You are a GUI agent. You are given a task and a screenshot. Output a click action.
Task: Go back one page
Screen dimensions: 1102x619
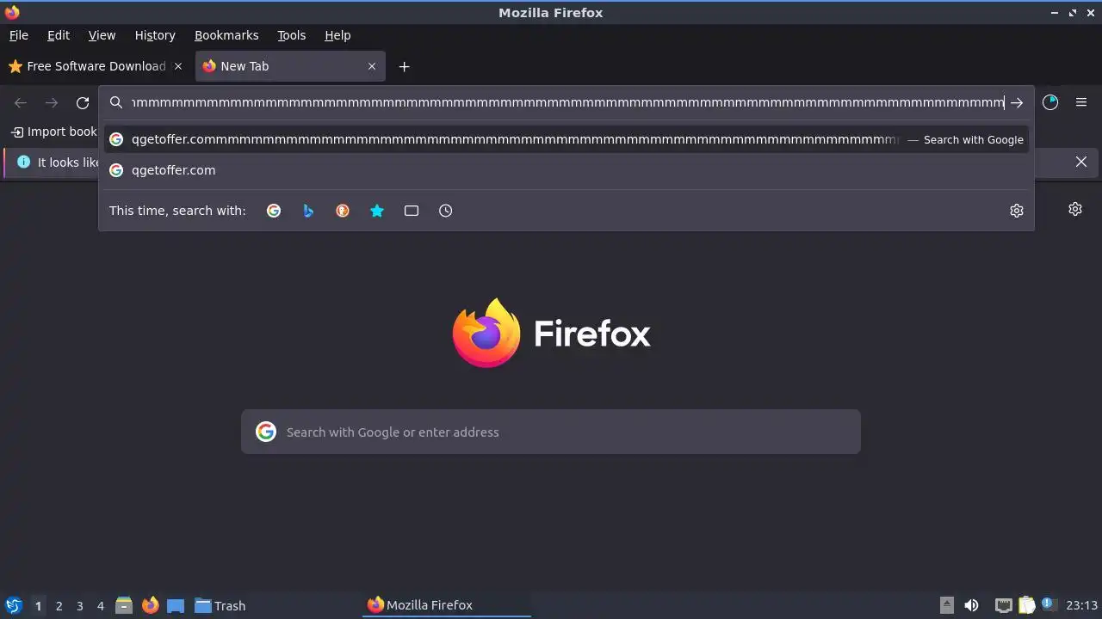coord(21,103)
